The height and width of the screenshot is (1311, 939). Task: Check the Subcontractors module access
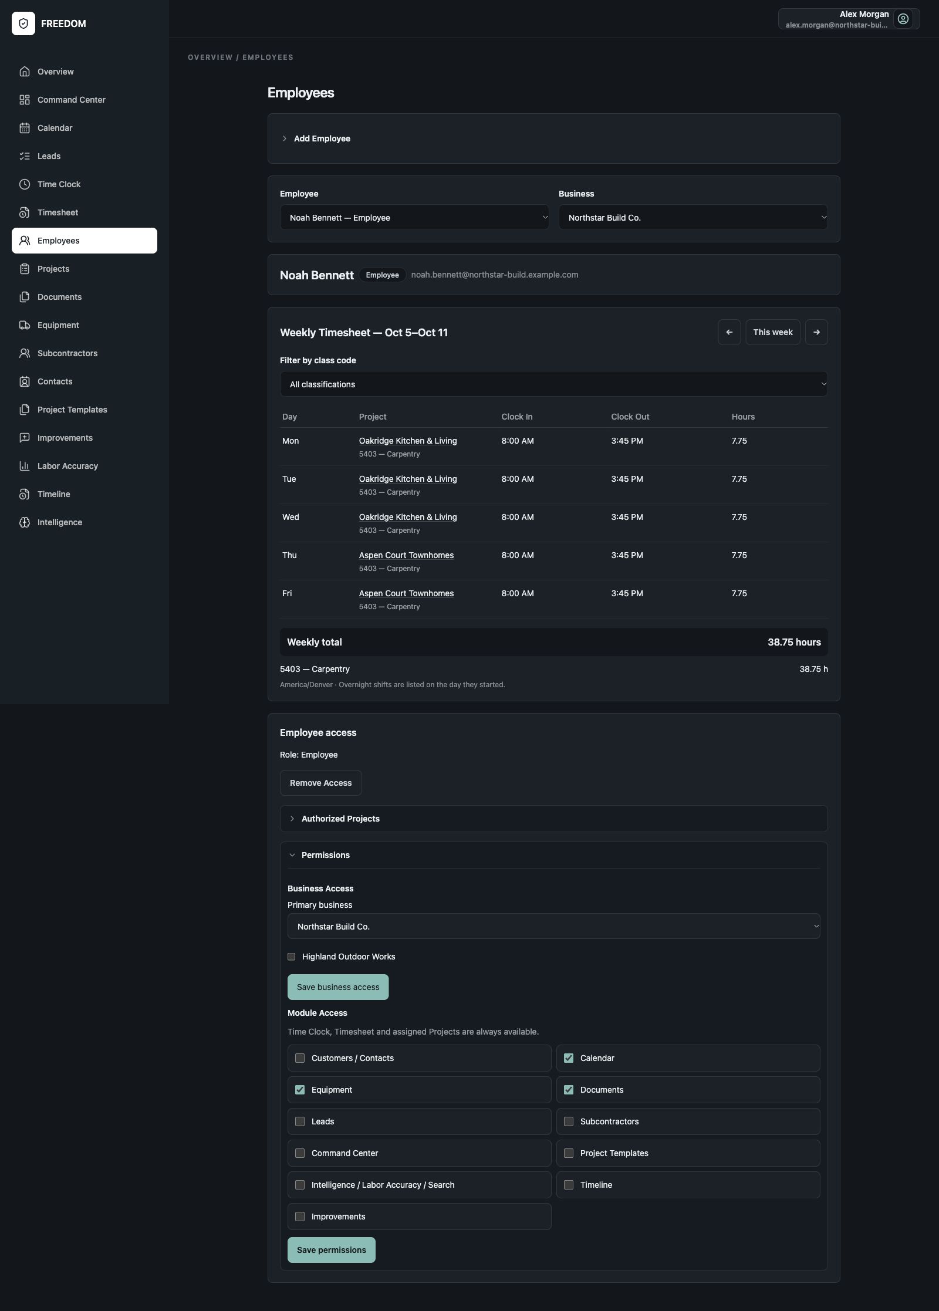pyautogui.click(x=569, y=1121)
